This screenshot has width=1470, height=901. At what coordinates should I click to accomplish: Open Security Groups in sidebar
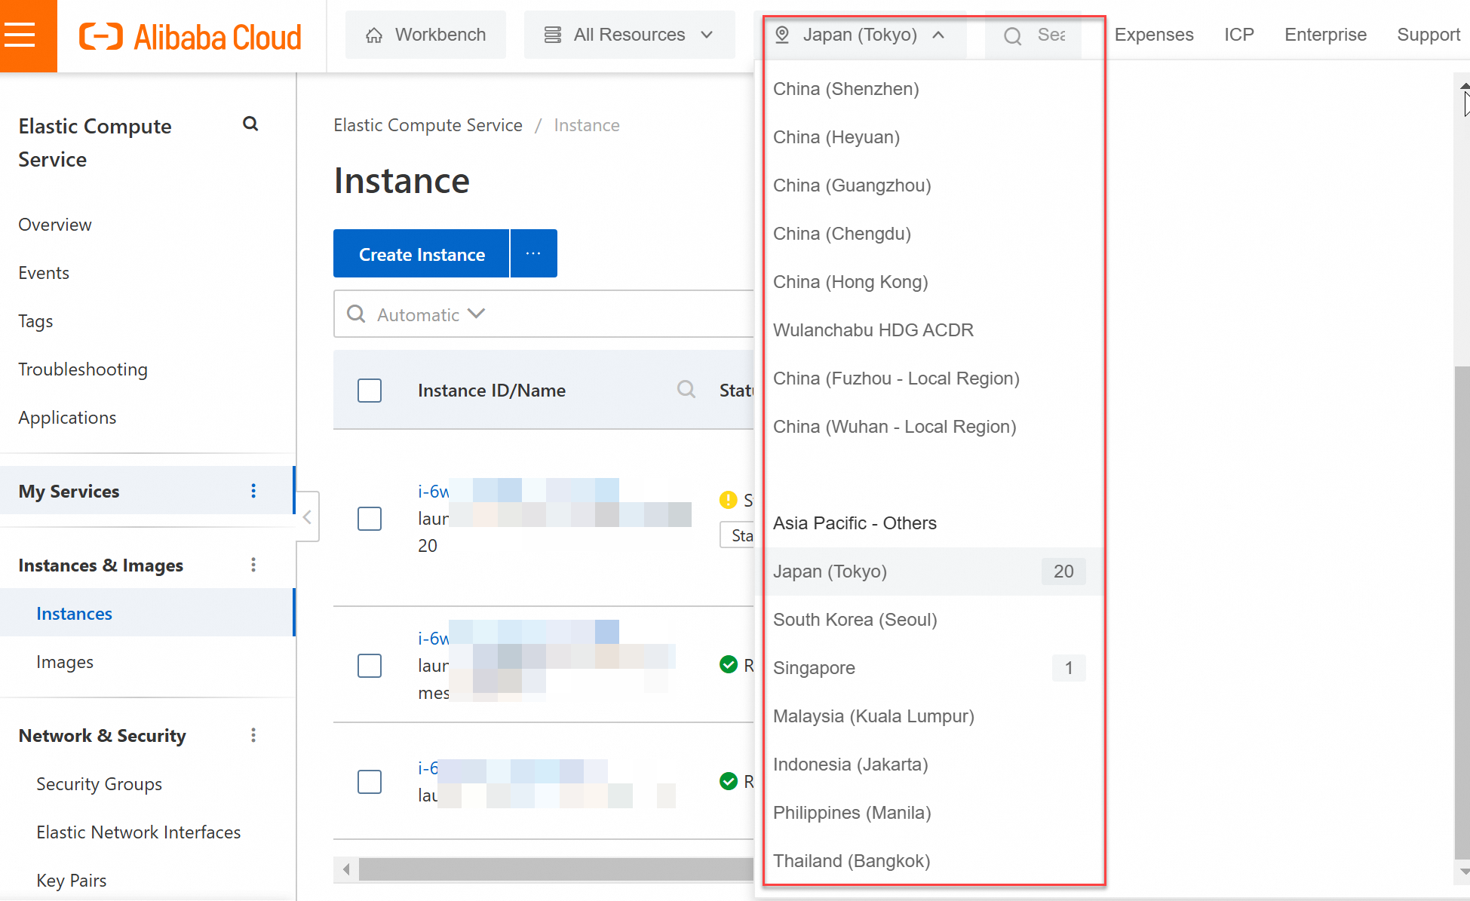(99, 784)
